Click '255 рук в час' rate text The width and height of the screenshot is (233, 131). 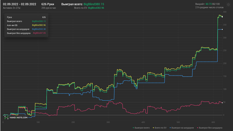tap(49, 8)
